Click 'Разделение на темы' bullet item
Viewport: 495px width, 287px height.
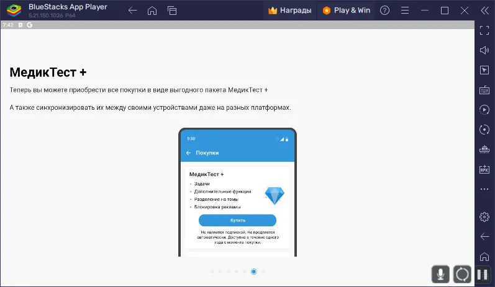pyautogui.click(x=216, y=200)
